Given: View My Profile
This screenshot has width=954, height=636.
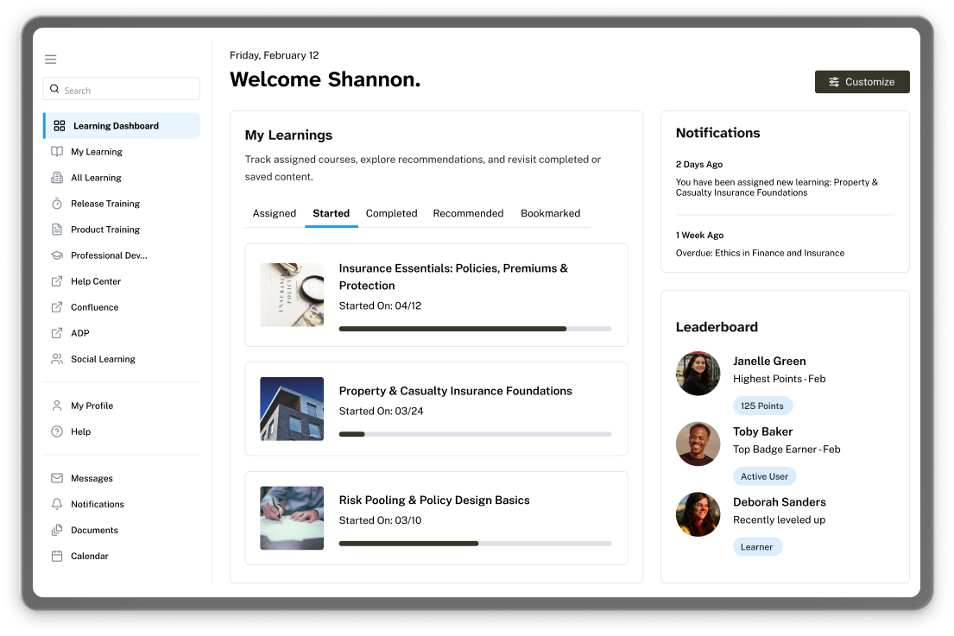Looking at the screenshot, I should (92, 405).
